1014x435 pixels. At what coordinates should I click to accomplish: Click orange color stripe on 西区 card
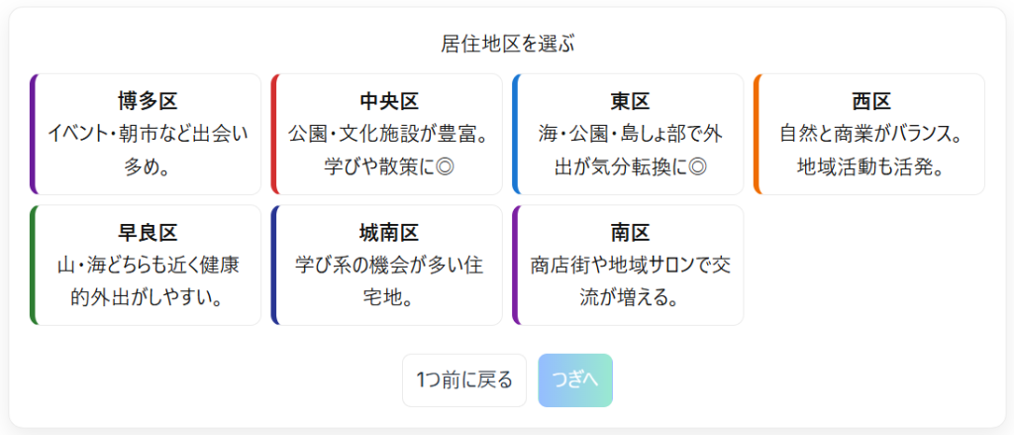(x=758, y=134)
